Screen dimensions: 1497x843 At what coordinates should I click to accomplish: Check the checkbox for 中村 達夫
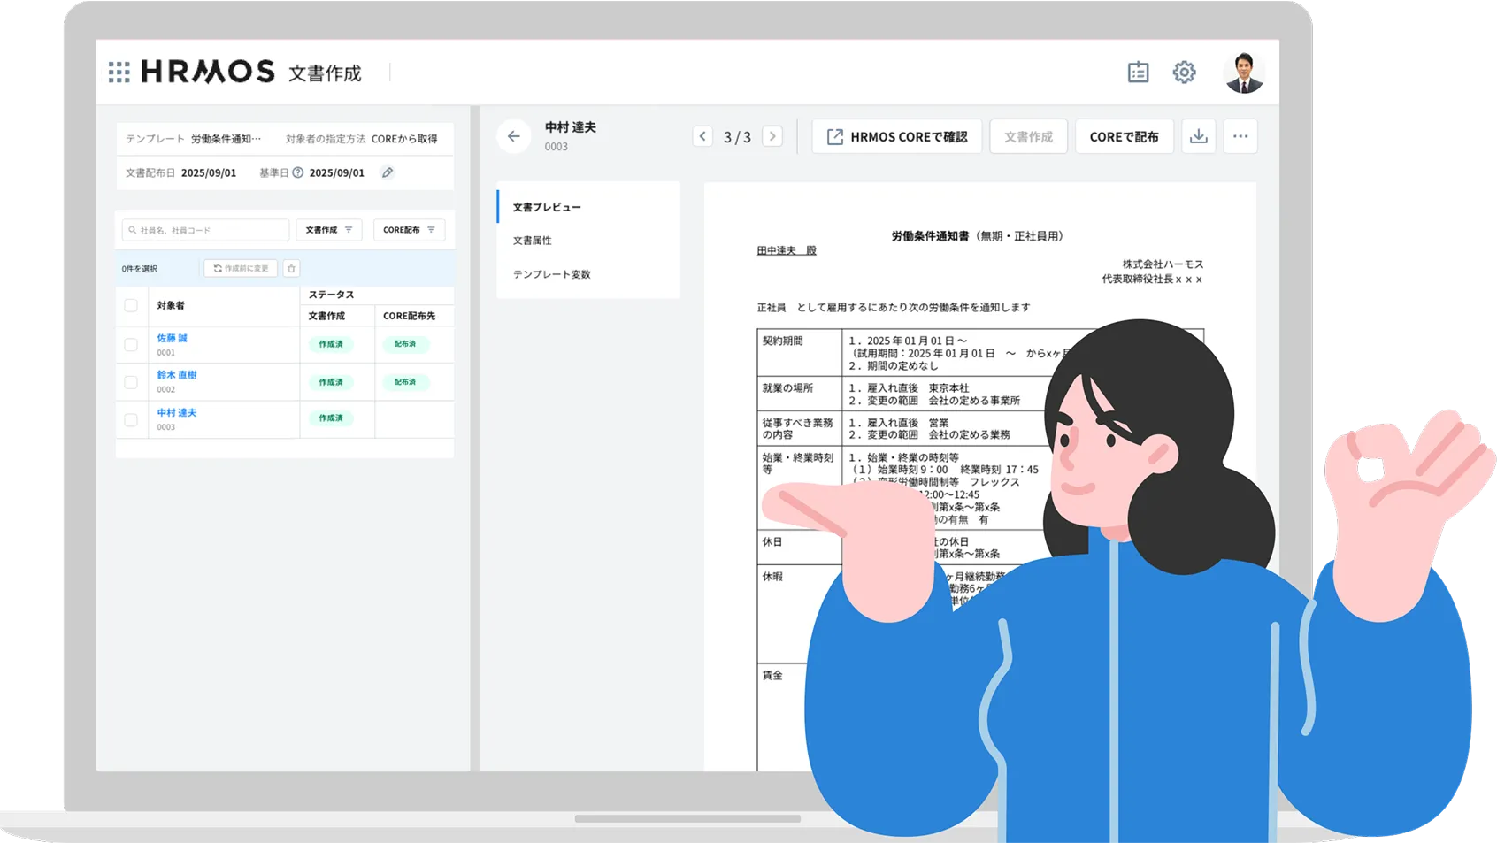tap(131, 418)
